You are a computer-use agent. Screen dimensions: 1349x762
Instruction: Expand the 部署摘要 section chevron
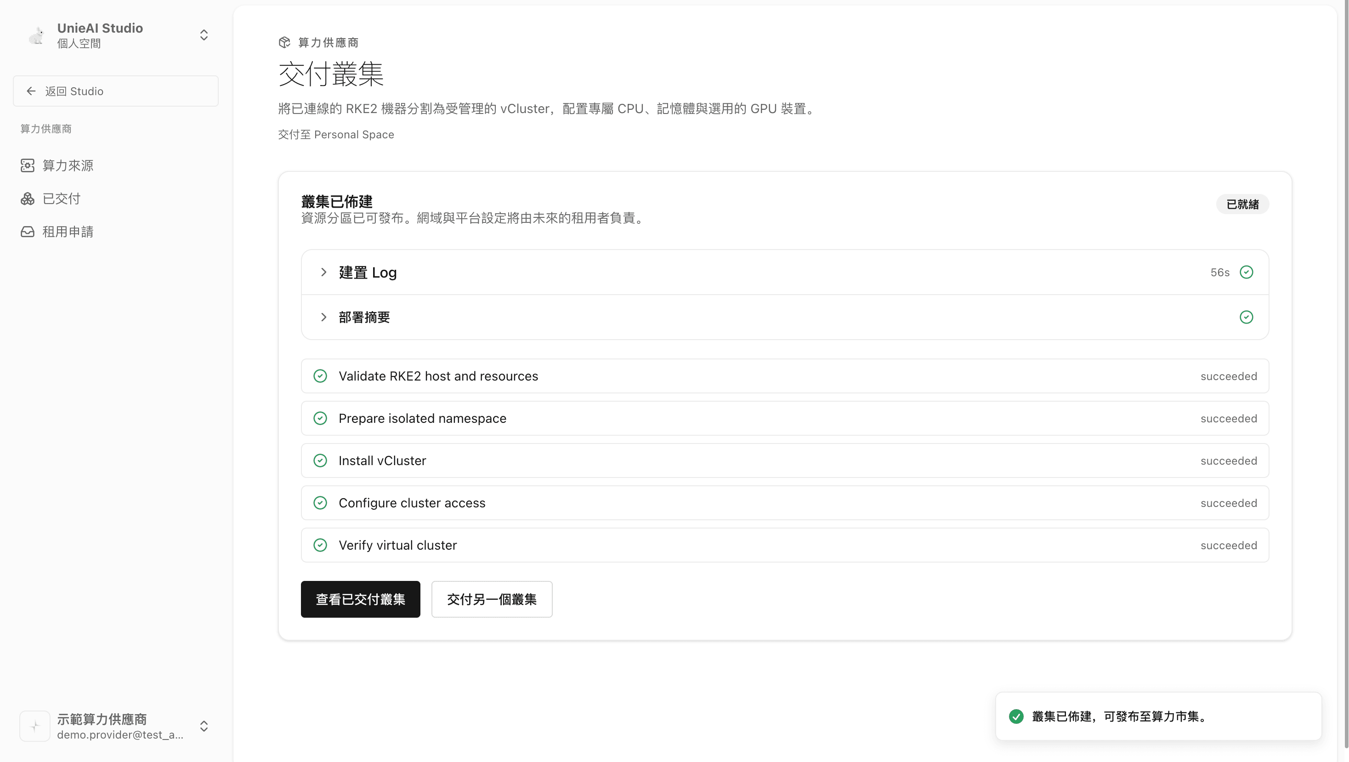point(323,318)
